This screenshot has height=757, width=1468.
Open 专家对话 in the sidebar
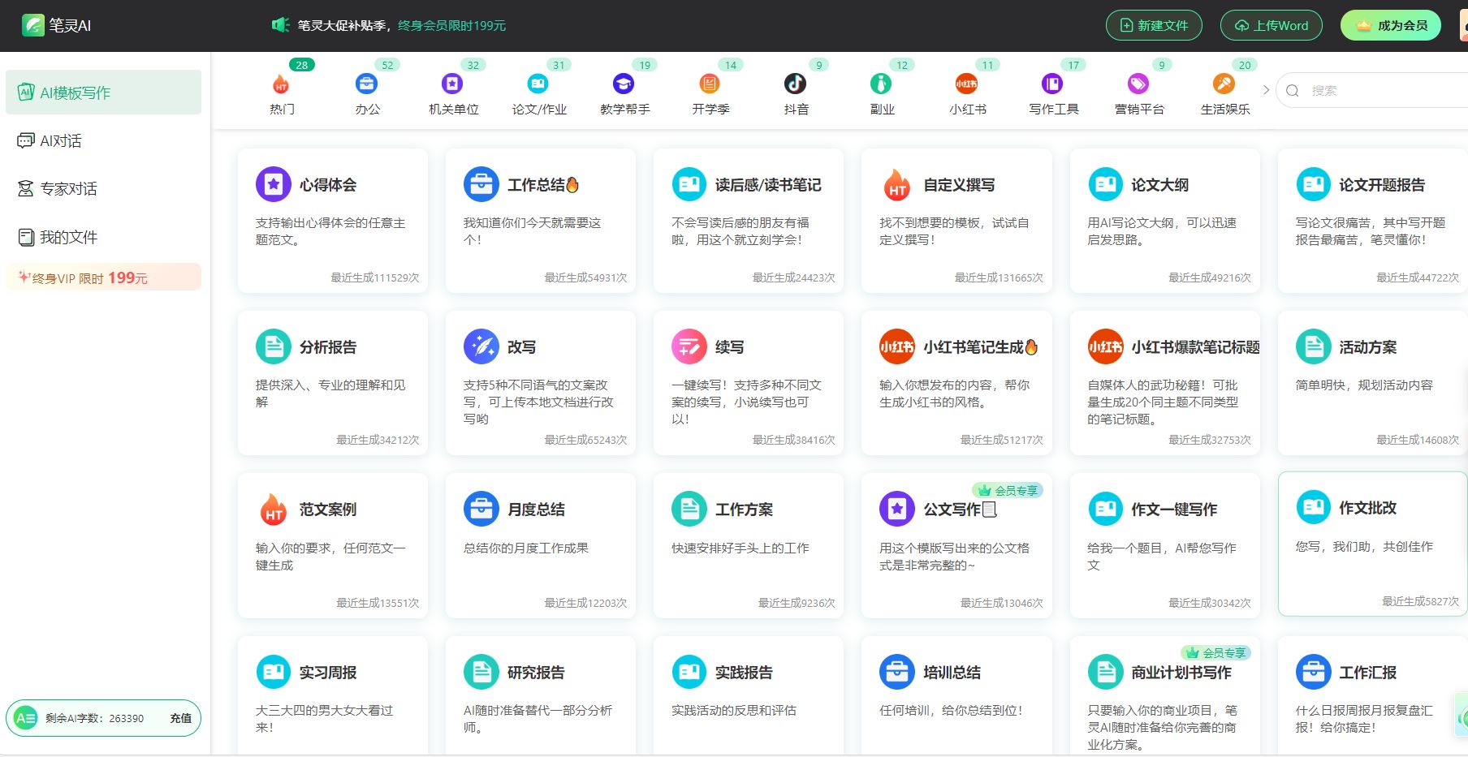[103, 188]
